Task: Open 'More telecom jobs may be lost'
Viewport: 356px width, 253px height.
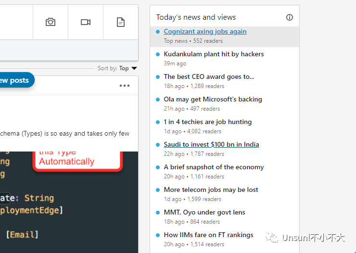Action: (211, 190)
